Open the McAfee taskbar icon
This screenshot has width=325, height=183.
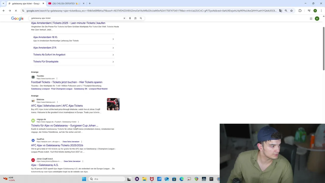[152, 179]
